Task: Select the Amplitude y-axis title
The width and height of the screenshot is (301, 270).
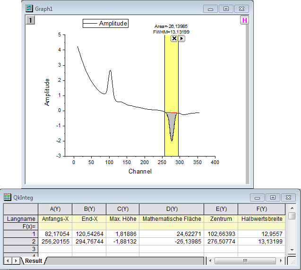Action: [47, 92]
